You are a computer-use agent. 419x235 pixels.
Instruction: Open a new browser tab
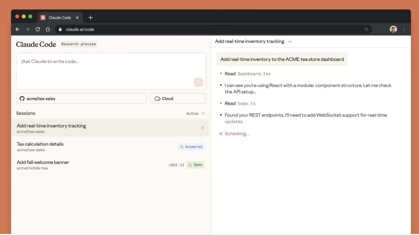click(x=91, y=17)
